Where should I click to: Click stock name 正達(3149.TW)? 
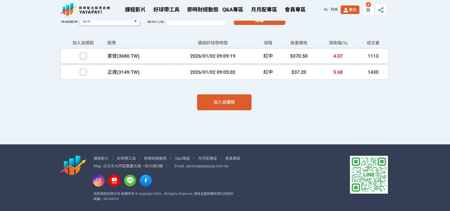[x=123, y=72]
